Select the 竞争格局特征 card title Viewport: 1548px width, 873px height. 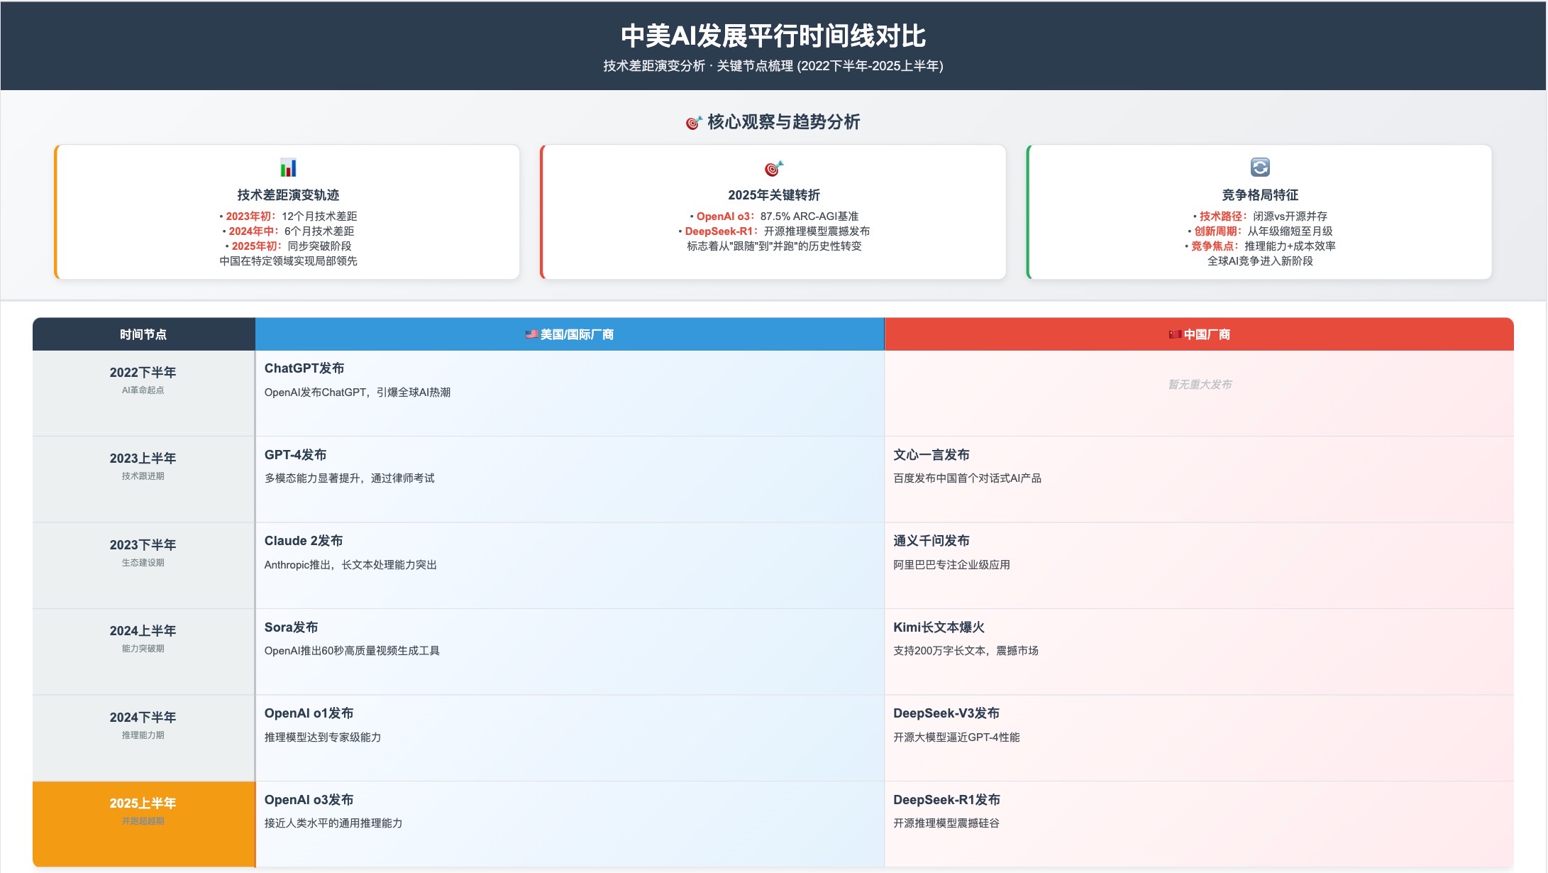tap(1260, 194)
